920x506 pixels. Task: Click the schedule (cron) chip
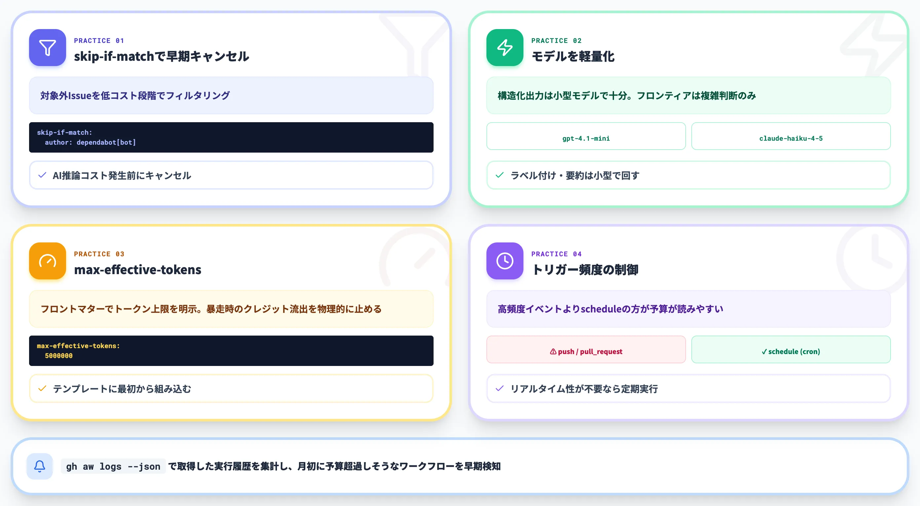791,350
